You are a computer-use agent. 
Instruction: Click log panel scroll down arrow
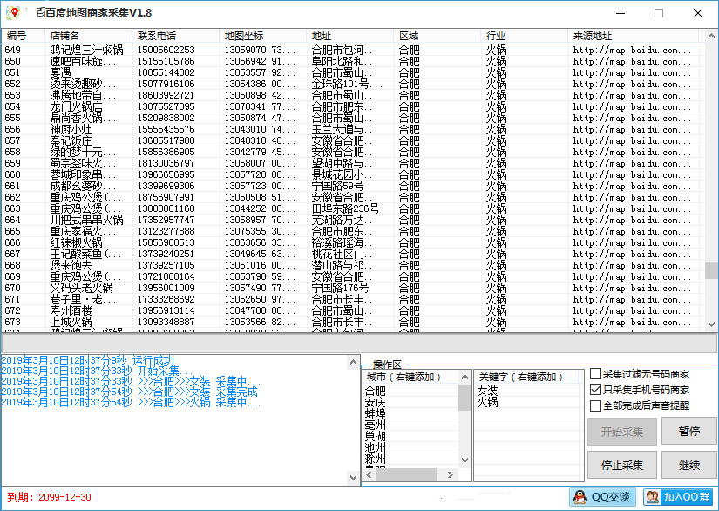coord(353,478)
